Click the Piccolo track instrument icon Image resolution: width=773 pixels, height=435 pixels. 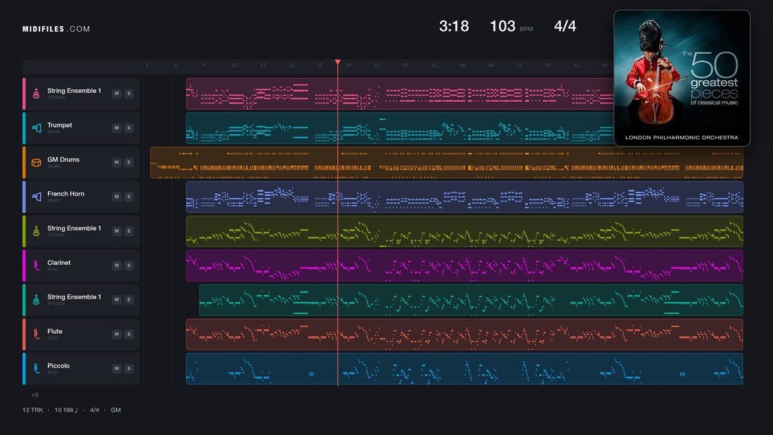click(36, 368)
